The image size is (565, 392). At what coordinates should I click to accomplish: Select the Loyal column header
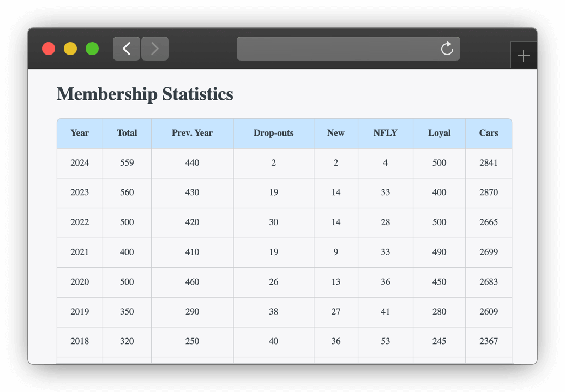(439, 133)
